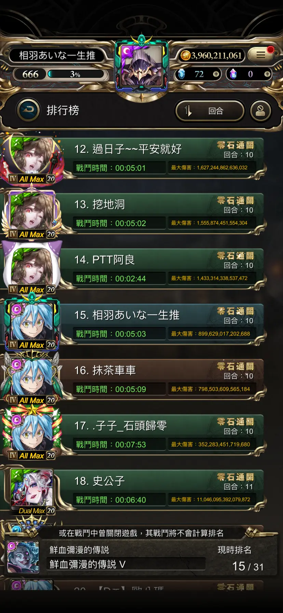Add diamonds via plus next to 72
283x613 pixels.
pos(216,74)
